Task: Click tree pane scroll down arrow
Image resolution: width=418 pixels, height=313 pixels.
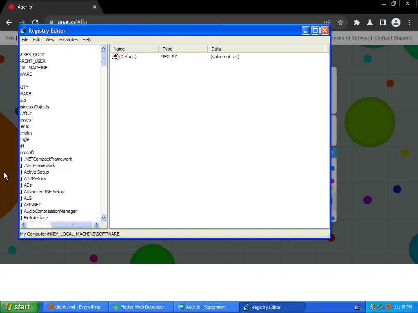Action: [103, 218]
